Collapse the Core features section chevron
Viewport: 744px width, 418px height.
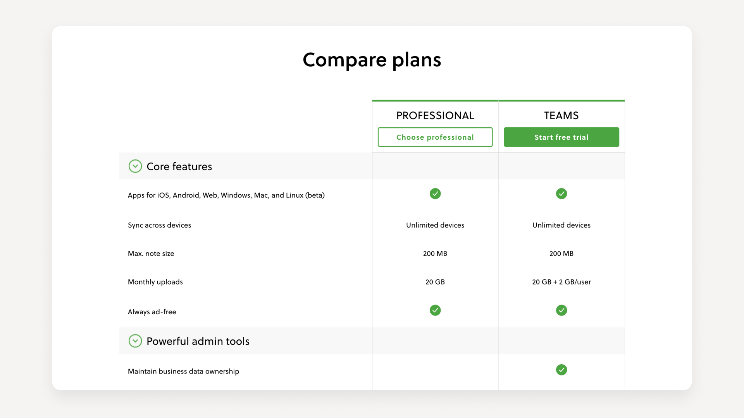coord(135,166)
